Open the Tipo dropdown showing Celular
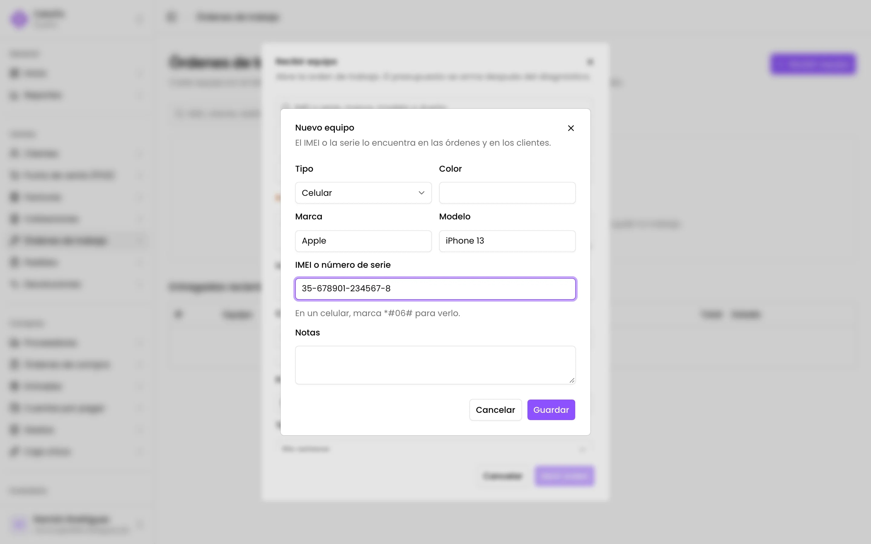Screen dimensions: 871x544 tap(363, 193)
